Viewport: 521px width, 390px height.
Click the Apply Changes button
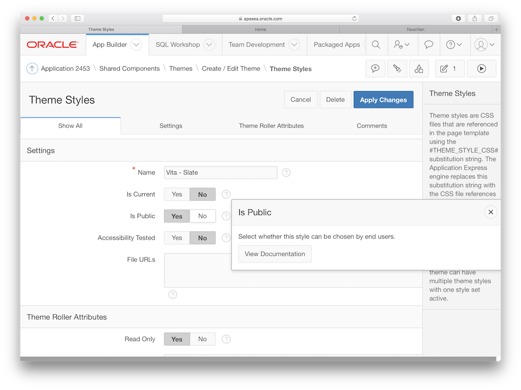tap(383, 99)
